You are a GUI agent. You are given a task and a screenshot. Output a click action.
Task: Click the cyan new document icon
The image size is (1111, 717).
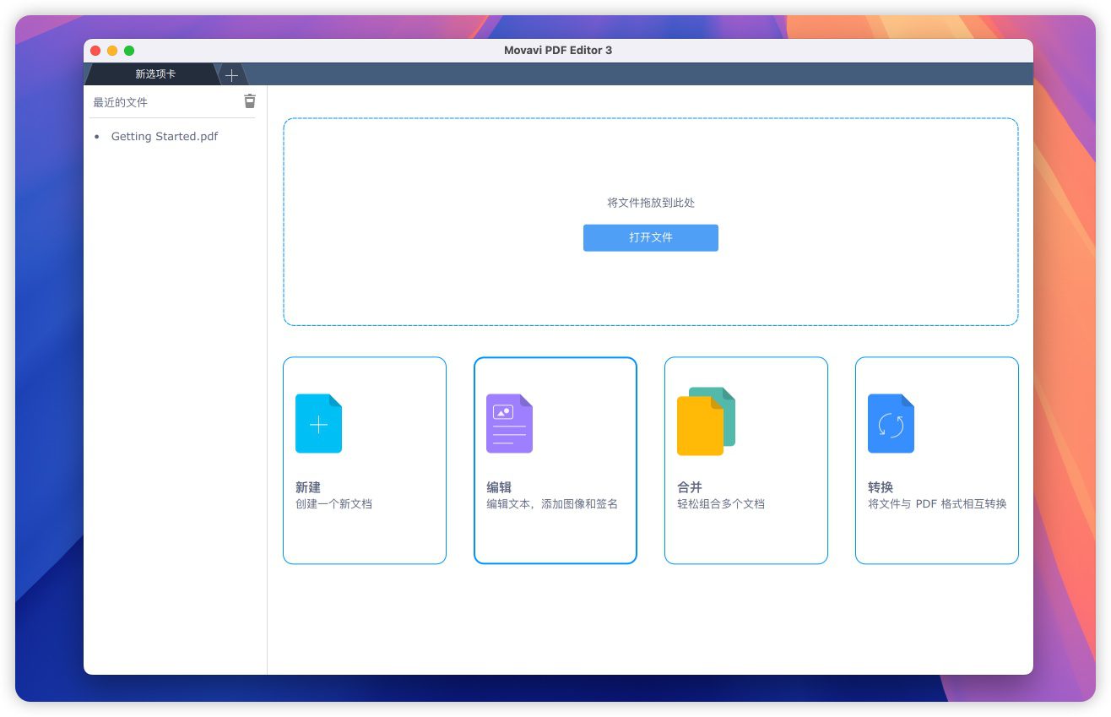318,424
